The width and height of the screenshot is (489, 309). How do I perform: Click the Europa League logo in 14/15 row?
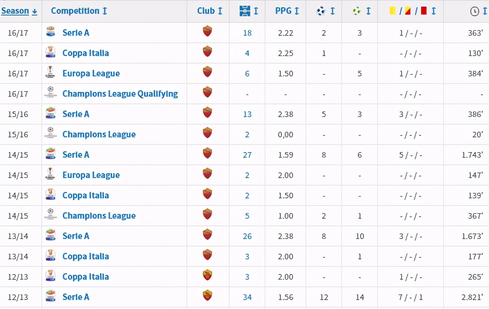click(50, 175)
